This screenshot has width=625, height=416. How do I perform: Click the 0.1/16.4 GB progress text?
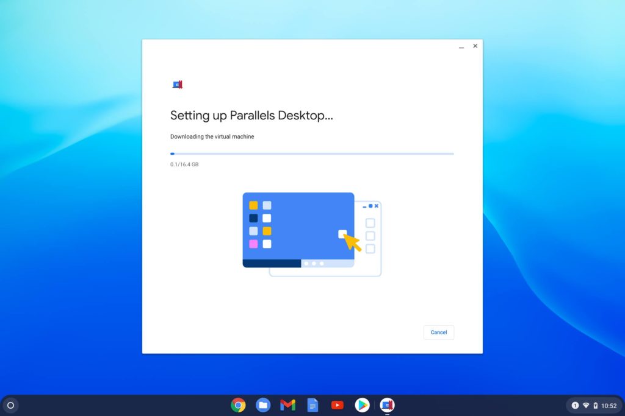[x=184, y=164]
